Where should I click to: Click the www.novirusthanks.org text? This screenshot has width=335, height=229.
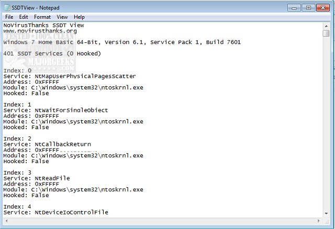[40, 31]
